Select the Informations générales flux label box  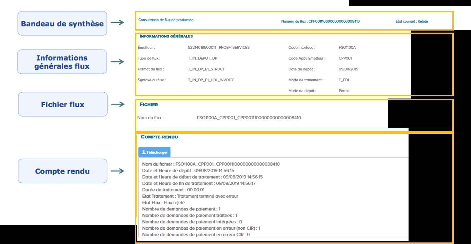[x=62, y=62]
